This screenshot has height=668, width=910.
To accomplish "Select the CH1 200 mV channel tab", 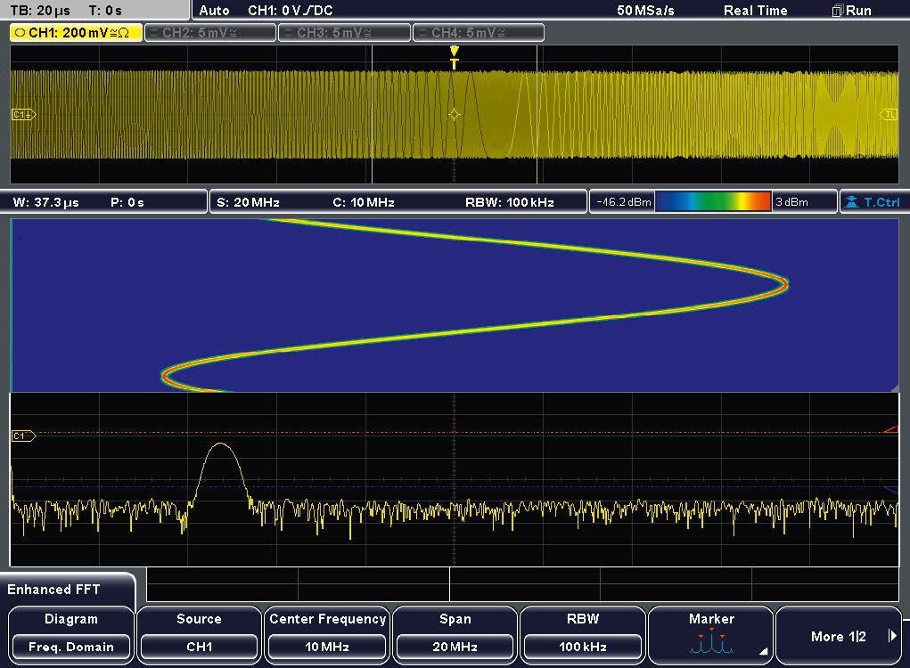I will pos(75,33).
